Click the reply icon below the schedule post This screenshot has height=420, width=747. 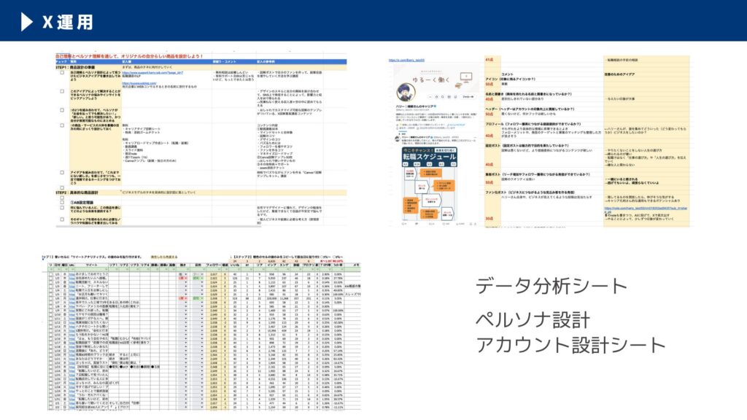pyautogui.click(x=405, y=224)
